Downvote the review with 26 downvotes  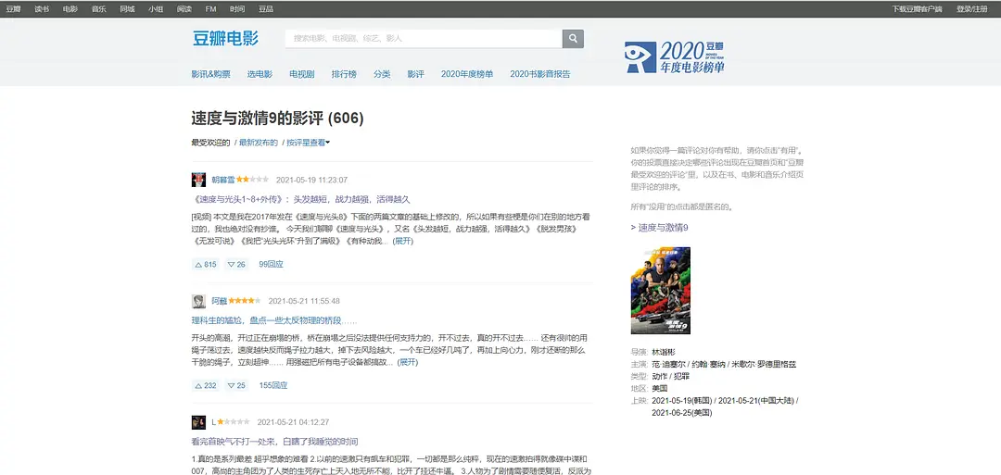click(236, 264)
